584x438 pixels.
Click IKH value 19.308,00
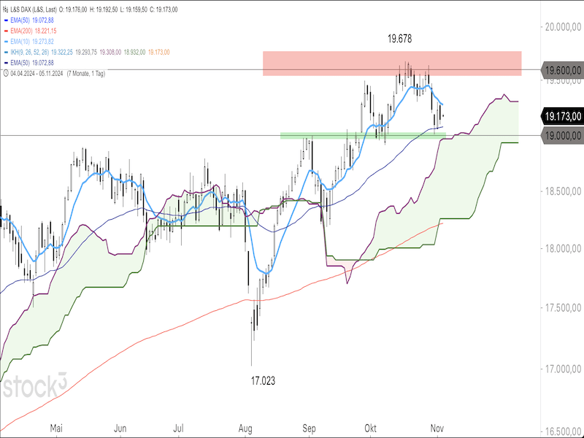[112, 52]
